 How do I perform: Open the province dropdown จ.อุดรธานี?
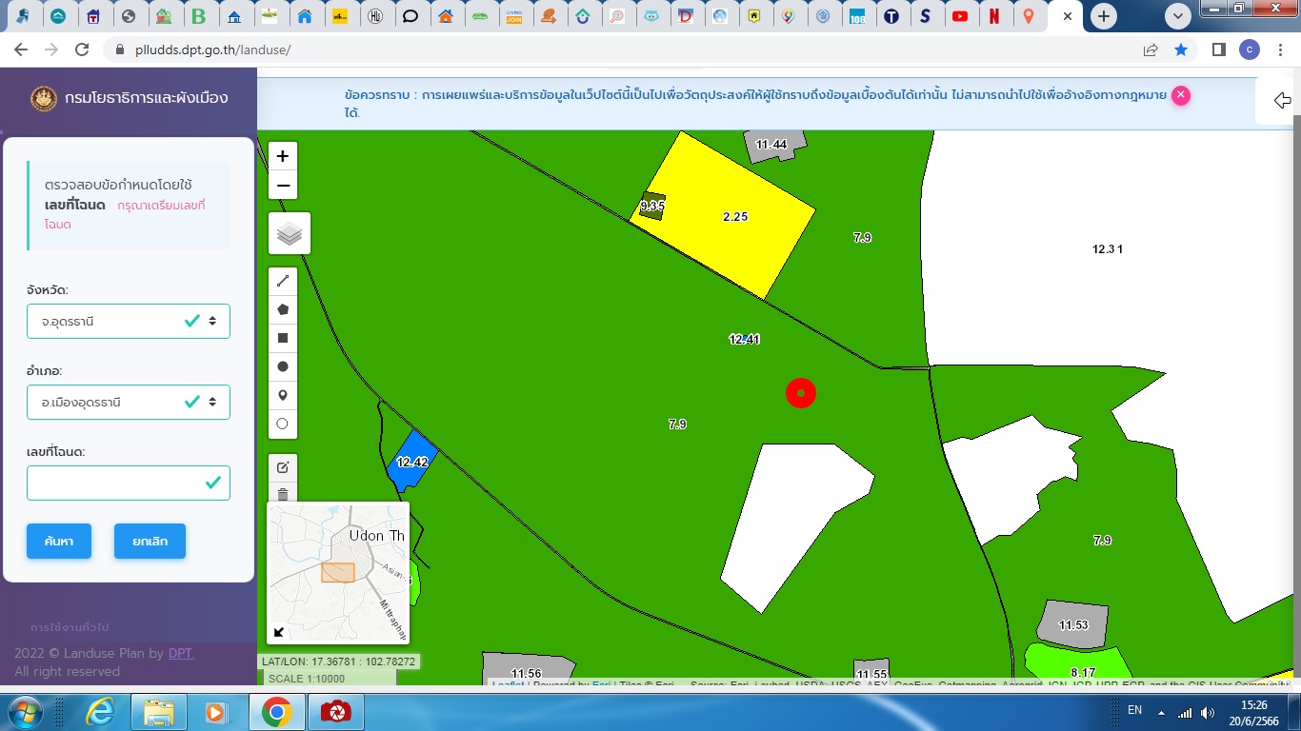pos(129,322)
